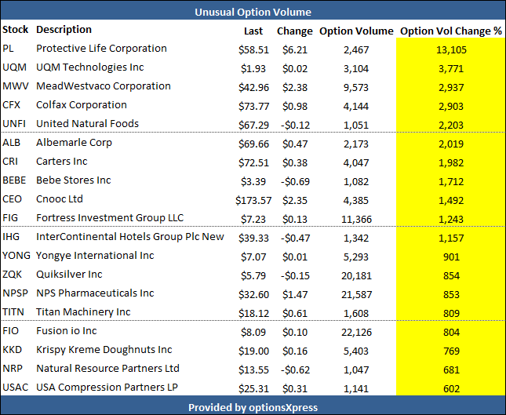The width and height of the screenshot is (506, 415).
Task: Select the NRP ticker cell
Action: pyautogui.click(x=13, y=369)
